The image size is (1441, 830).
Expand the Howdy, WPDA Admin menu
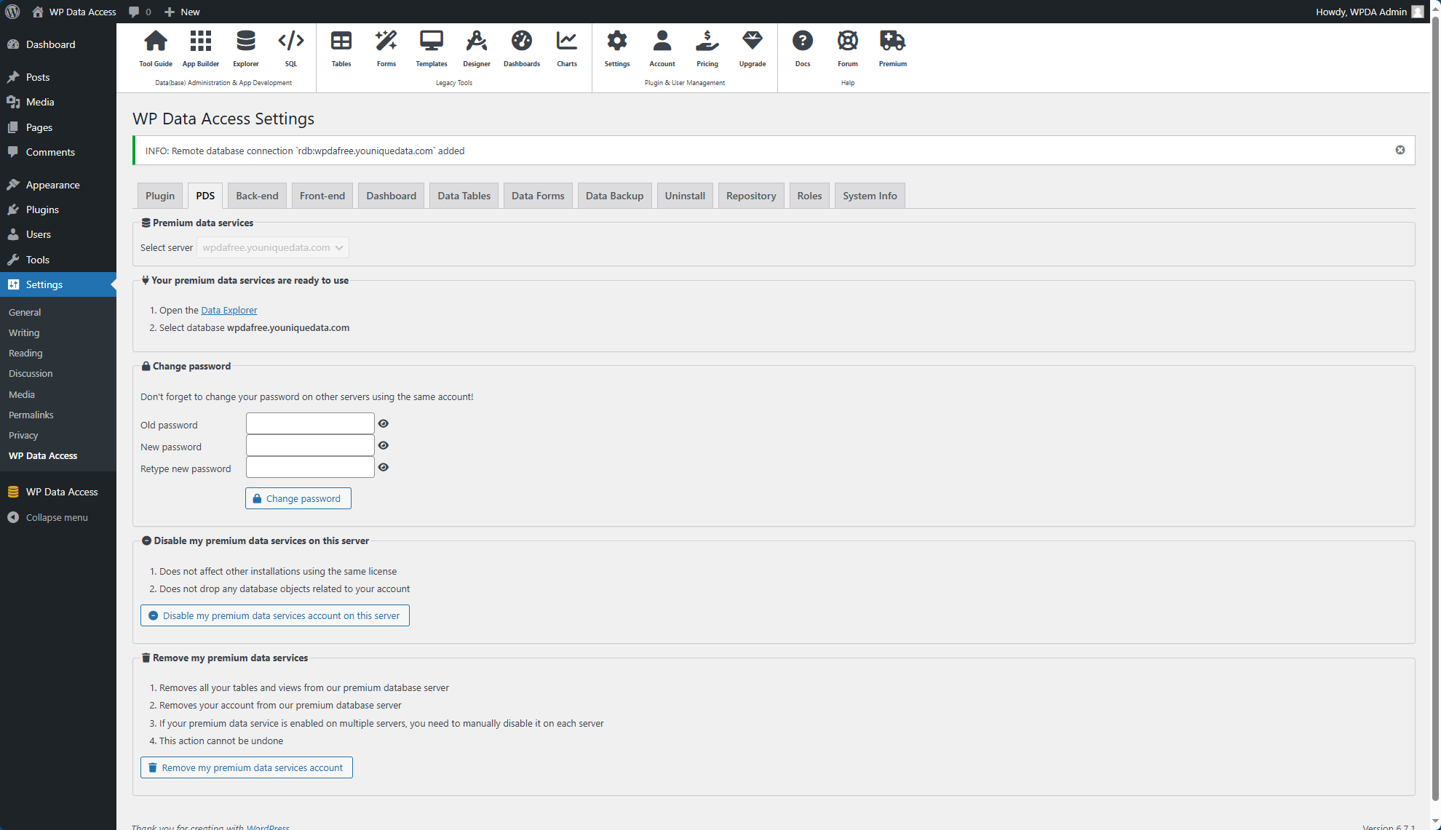pos(1370,12)
